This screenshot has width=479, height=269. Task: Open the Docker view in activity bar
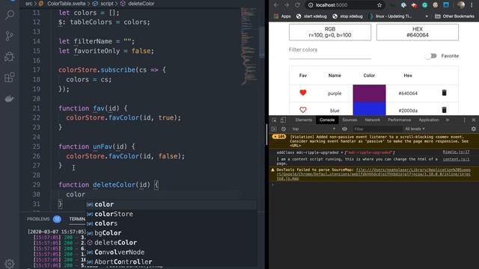point(10,99)
